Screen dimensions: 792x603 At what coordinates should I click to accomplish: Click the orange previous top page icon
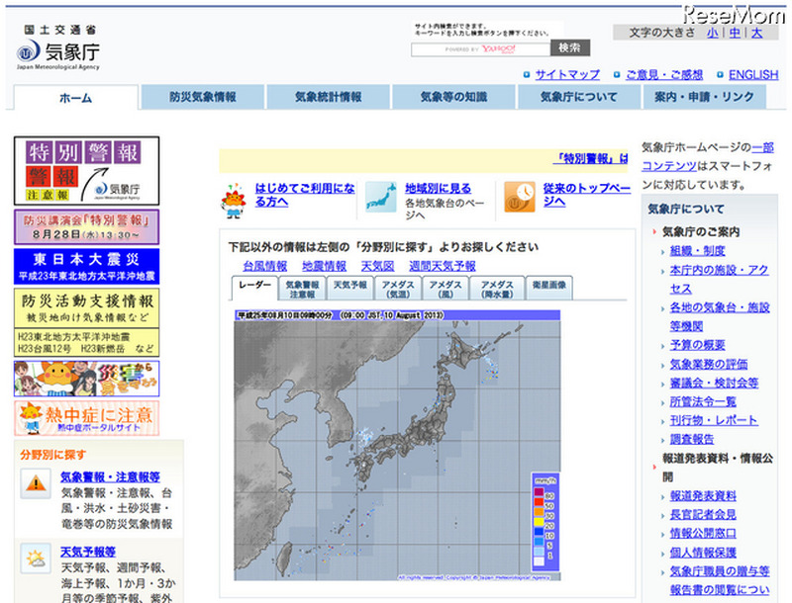pos(519,197)
